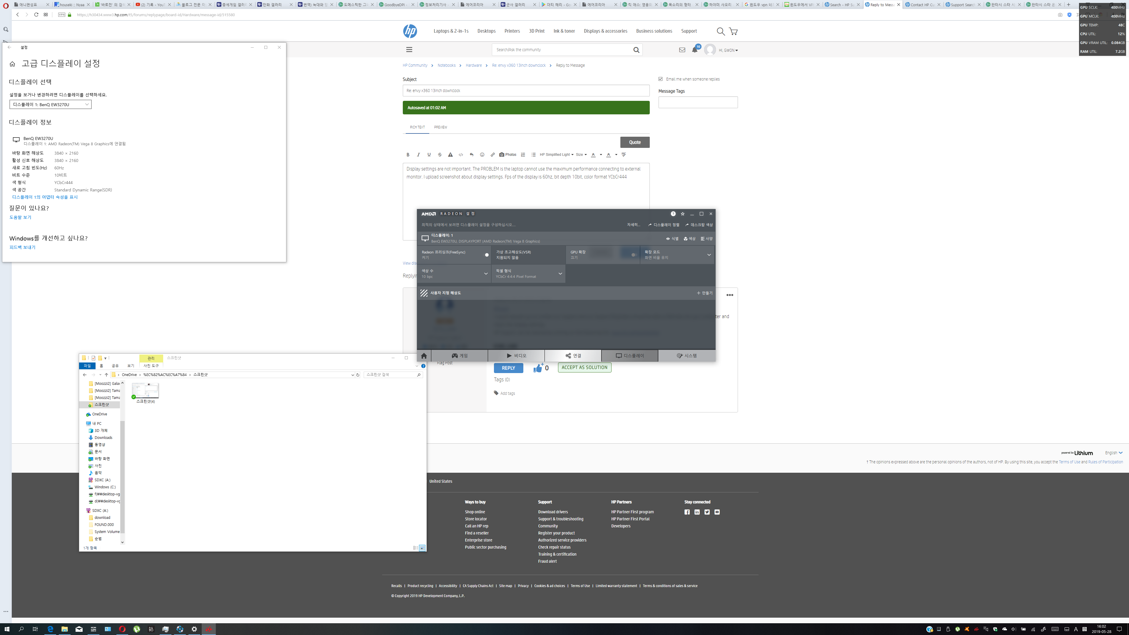Image resolution: width=1129 pixels, height=635 pixels.
Task: Open the Radeon settings home icon
Action: point(424,356)
